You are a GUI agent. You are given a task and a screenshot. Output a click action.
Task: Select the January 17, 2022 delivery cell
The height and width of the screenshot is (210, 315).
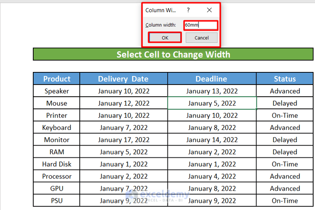click(123, 140)
